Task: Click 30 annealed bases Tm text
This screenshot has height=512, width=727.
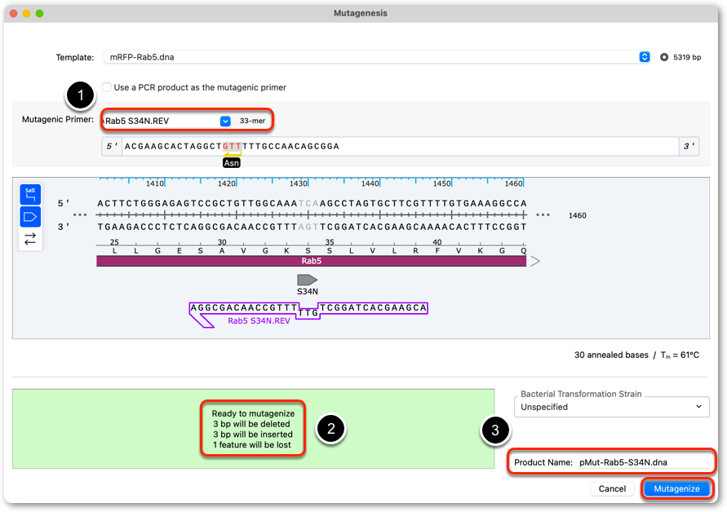Action: coord(636,355)
